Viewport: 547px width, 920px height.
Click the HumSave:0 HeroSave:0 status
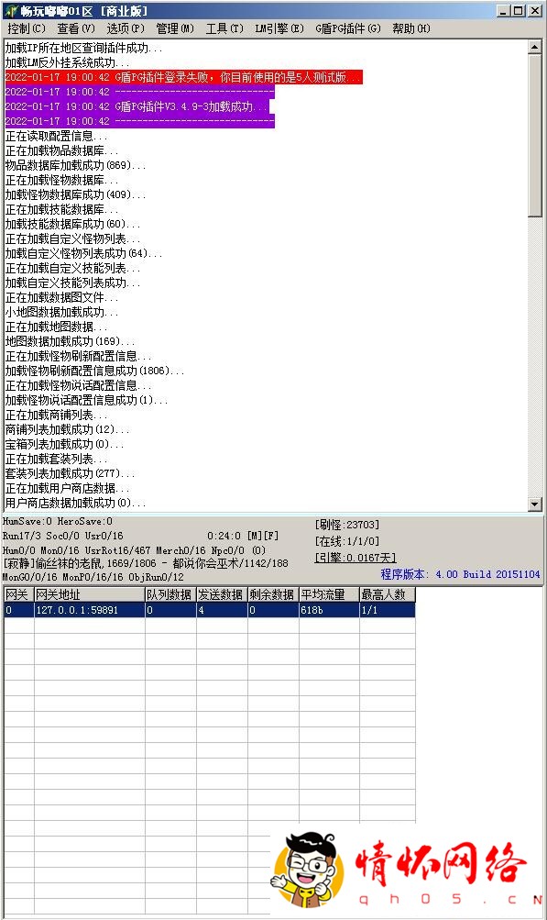click(x=58, y=521)
